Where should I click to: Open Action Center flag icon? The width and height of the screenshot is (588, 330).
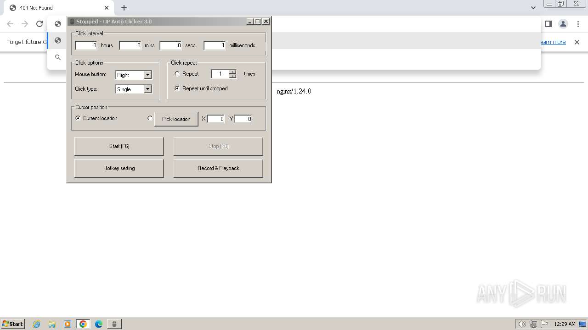[x=544, y=324]
